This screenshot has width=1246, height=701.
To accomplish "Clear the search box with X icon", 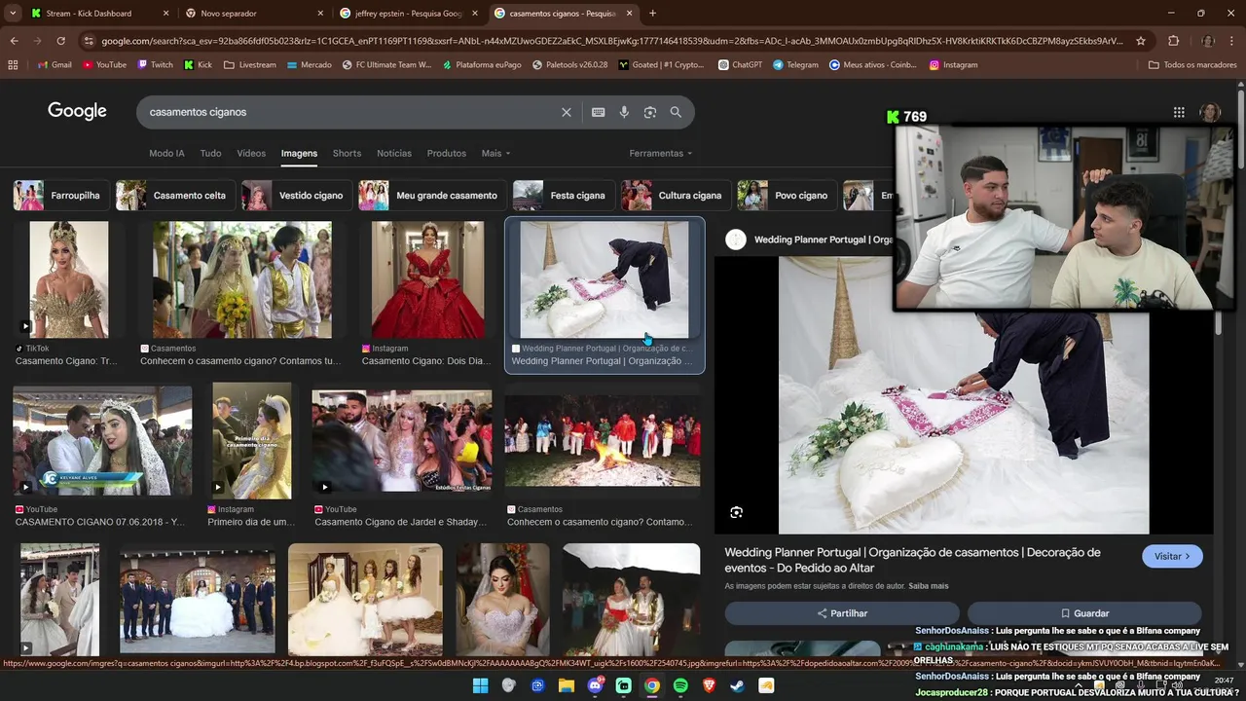I will (x=567, y=112).
